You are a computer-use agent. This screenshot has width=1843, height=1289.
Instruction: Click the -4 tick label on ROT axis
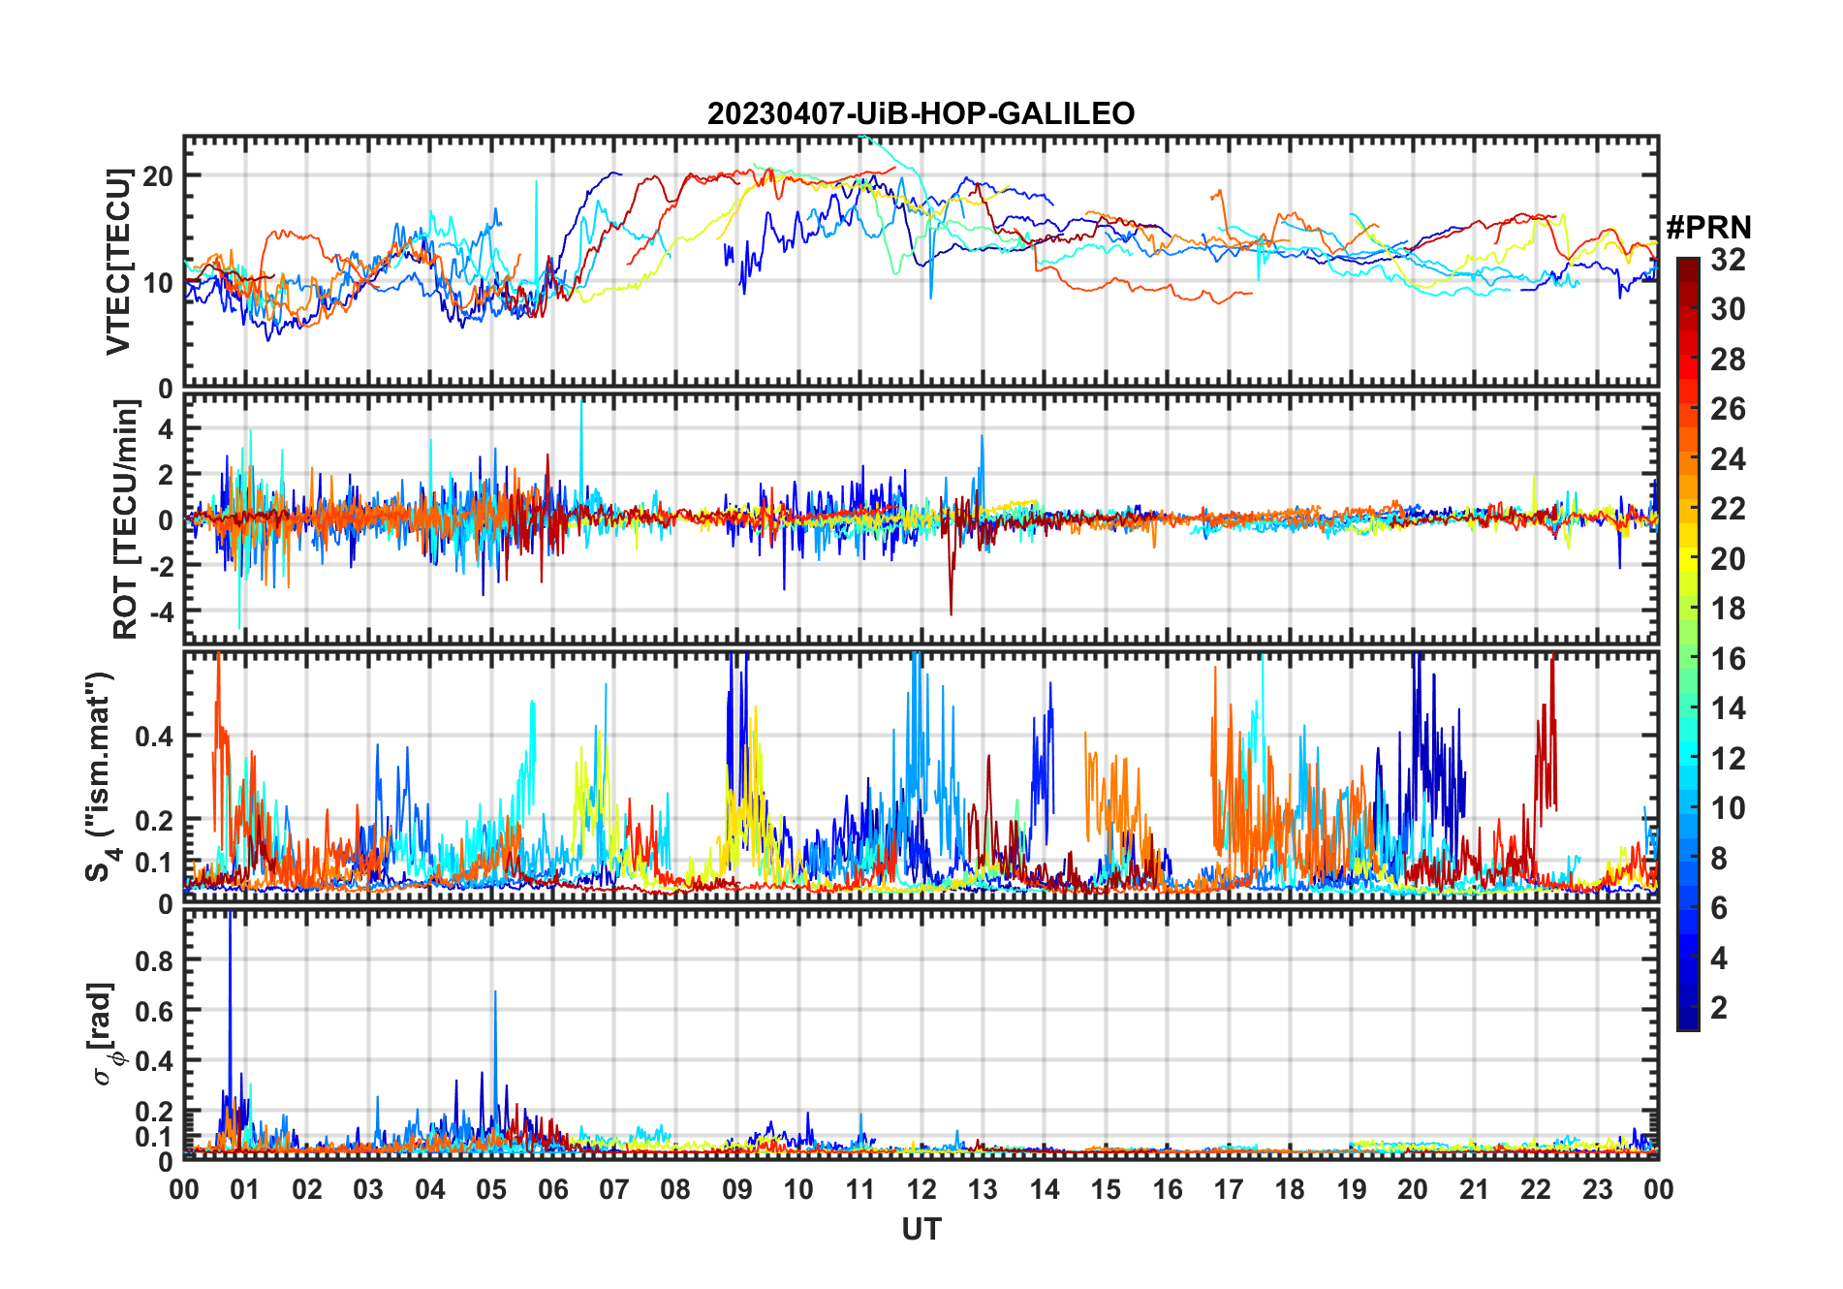(160, 612)
